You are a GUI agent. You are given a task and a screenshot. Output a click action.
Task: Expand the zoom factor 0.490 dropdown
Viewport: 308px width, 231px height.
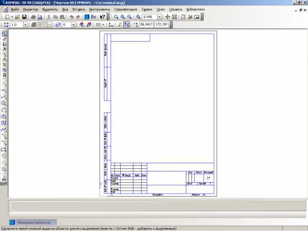click(159, 17)
